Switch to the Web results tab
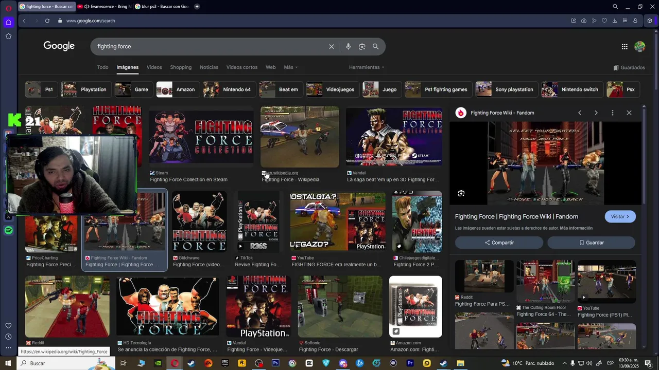The width and height of the screenshot is (659, 370). [270, 67]
